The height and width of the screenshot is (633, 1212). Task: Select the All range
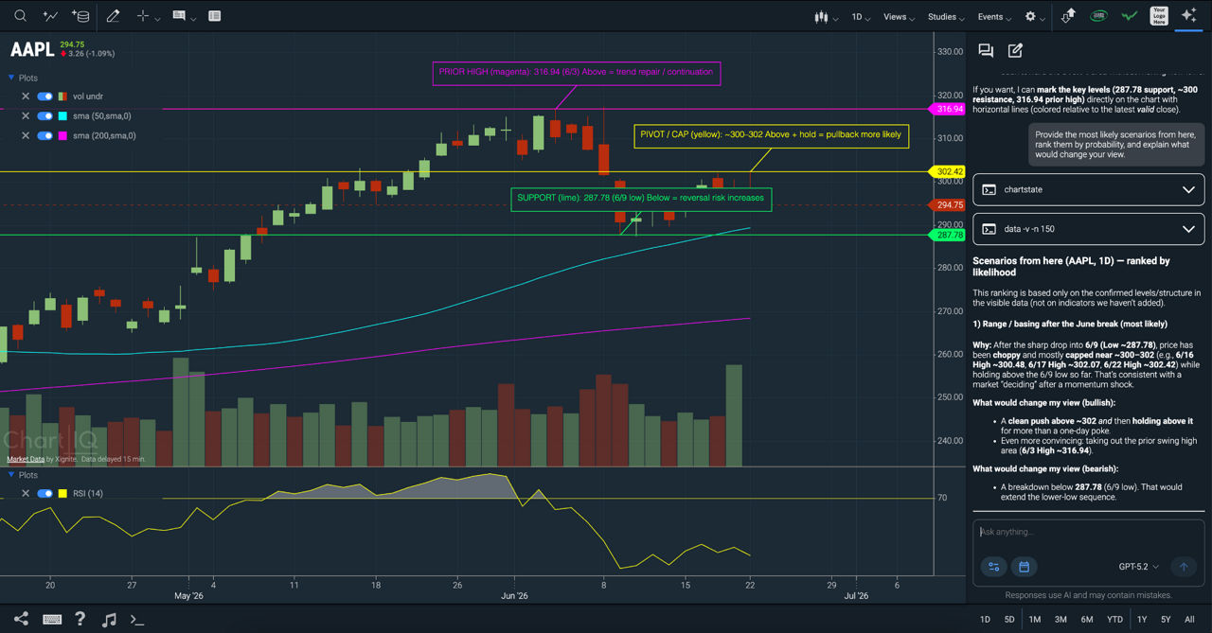click(x=1190, y=620)
